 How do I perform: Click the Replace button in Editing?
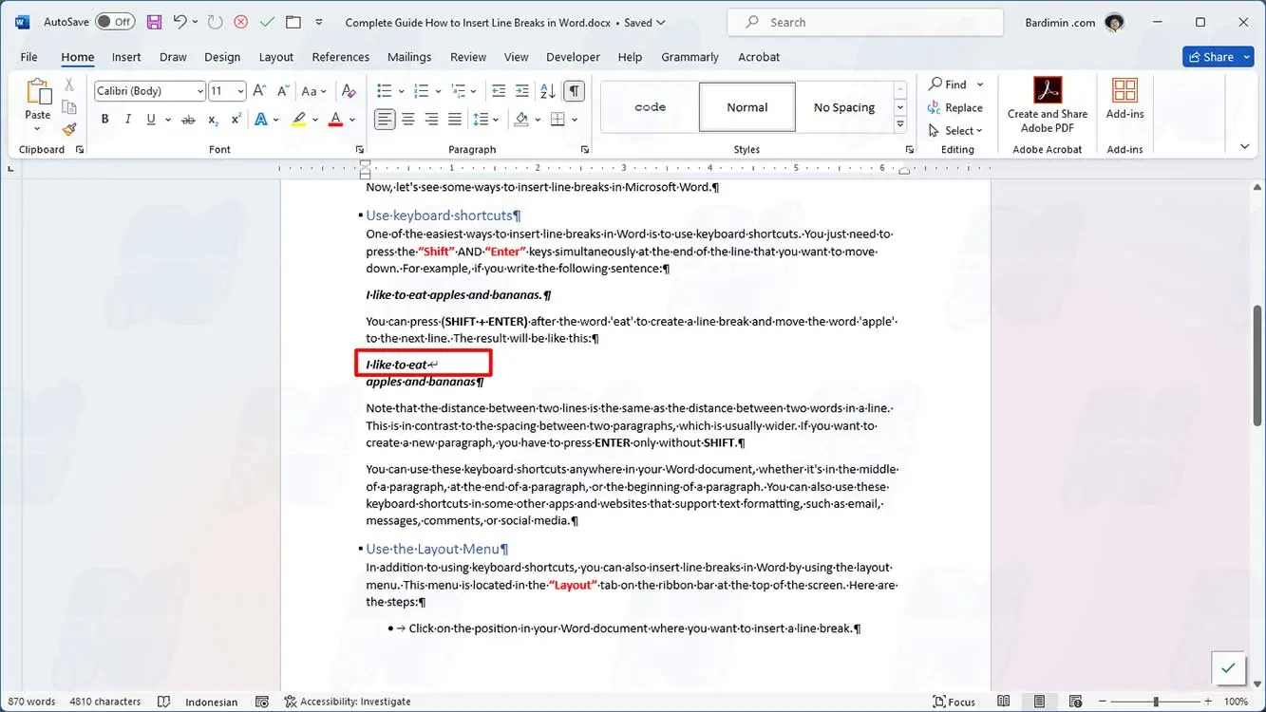(x=955, y=107)
